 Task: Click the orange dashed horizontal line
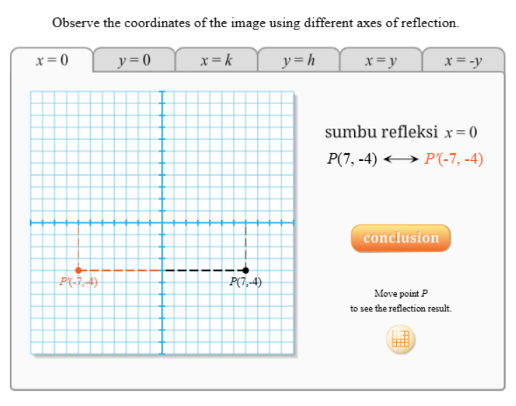click(x=120, y=269)
